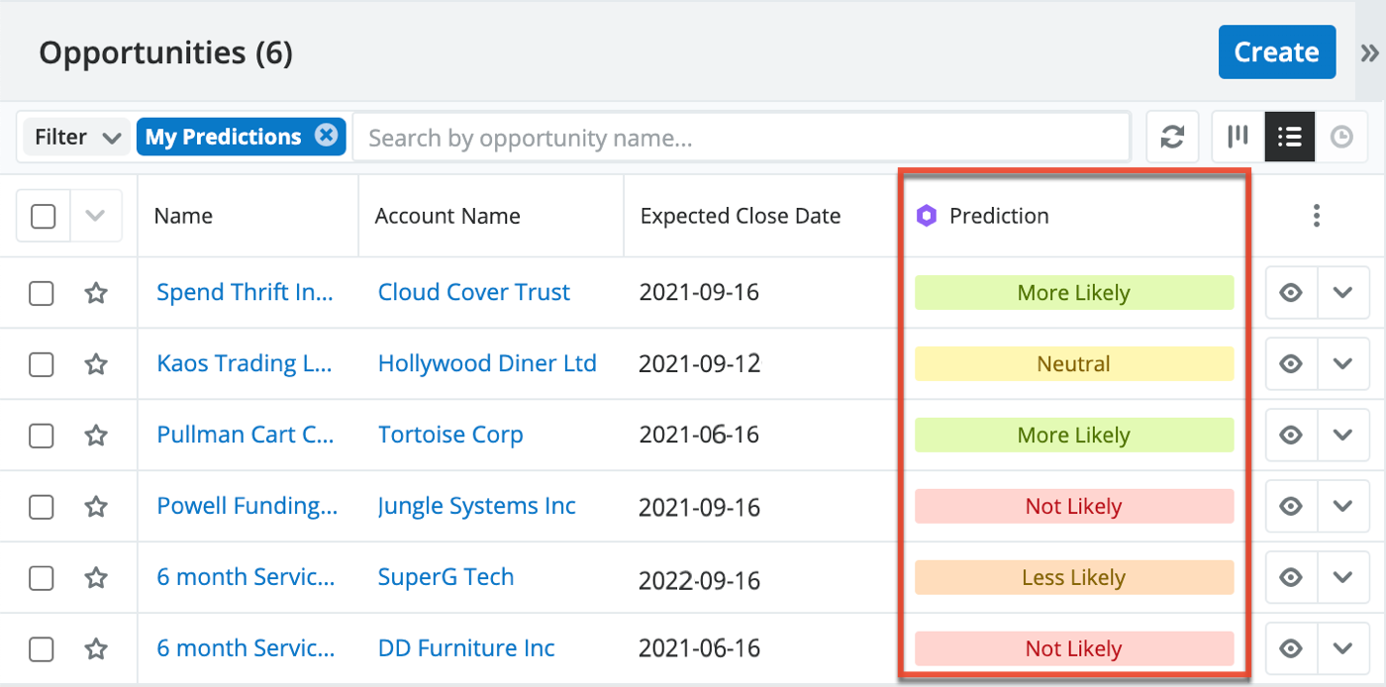Click Not Likely badge for Powell Funding

click(x=1074, y=507)
